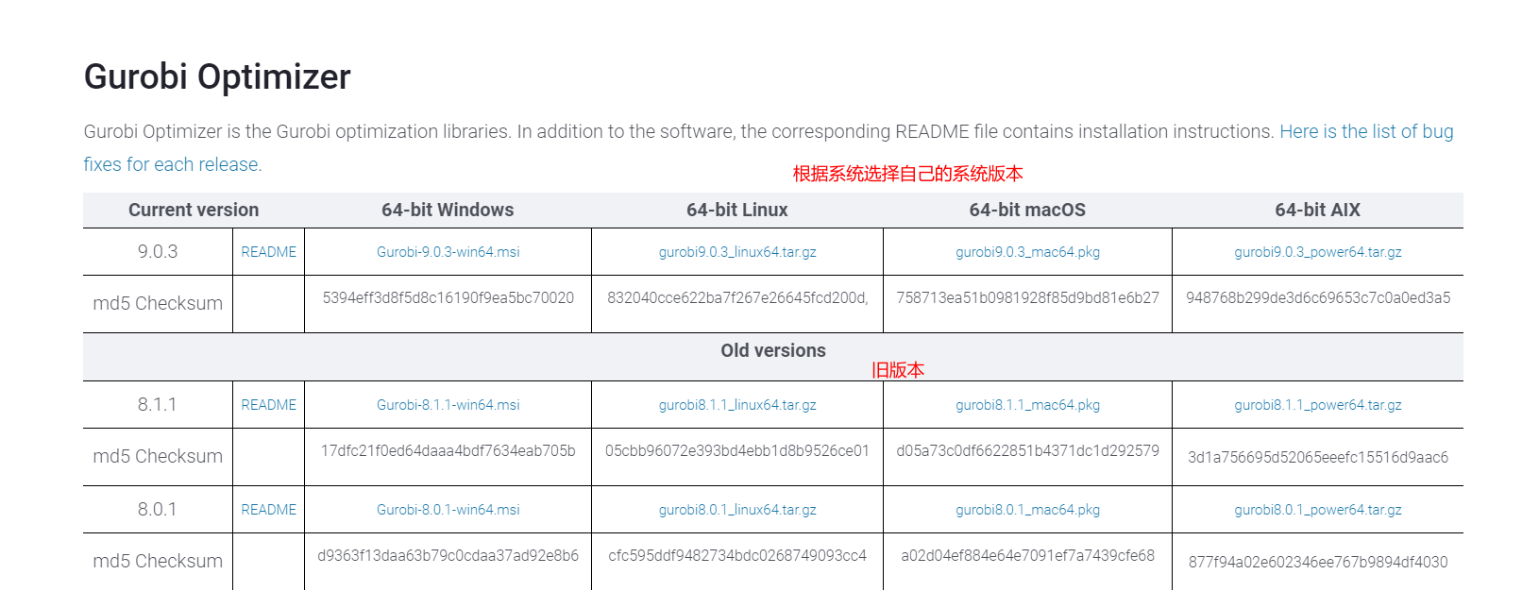Click checksum 17dfc21f0ed64daaa4bdf7634eab705b
The width and height of the screenshot is (1522, 608).
click(448, 451)
